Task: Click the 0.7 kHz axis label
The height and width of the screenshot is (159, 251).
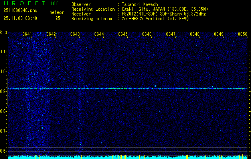Action: click(x=4, y=131)
